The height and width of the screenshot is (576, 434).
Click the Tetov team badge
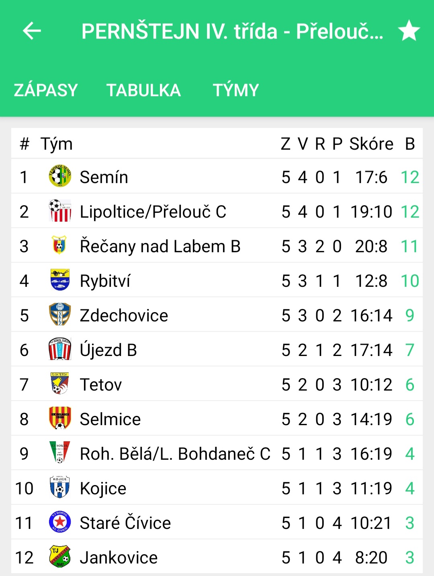tap(60, 383)
